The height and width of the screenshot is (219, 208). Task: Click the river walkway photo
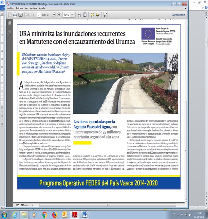(125, 83)
